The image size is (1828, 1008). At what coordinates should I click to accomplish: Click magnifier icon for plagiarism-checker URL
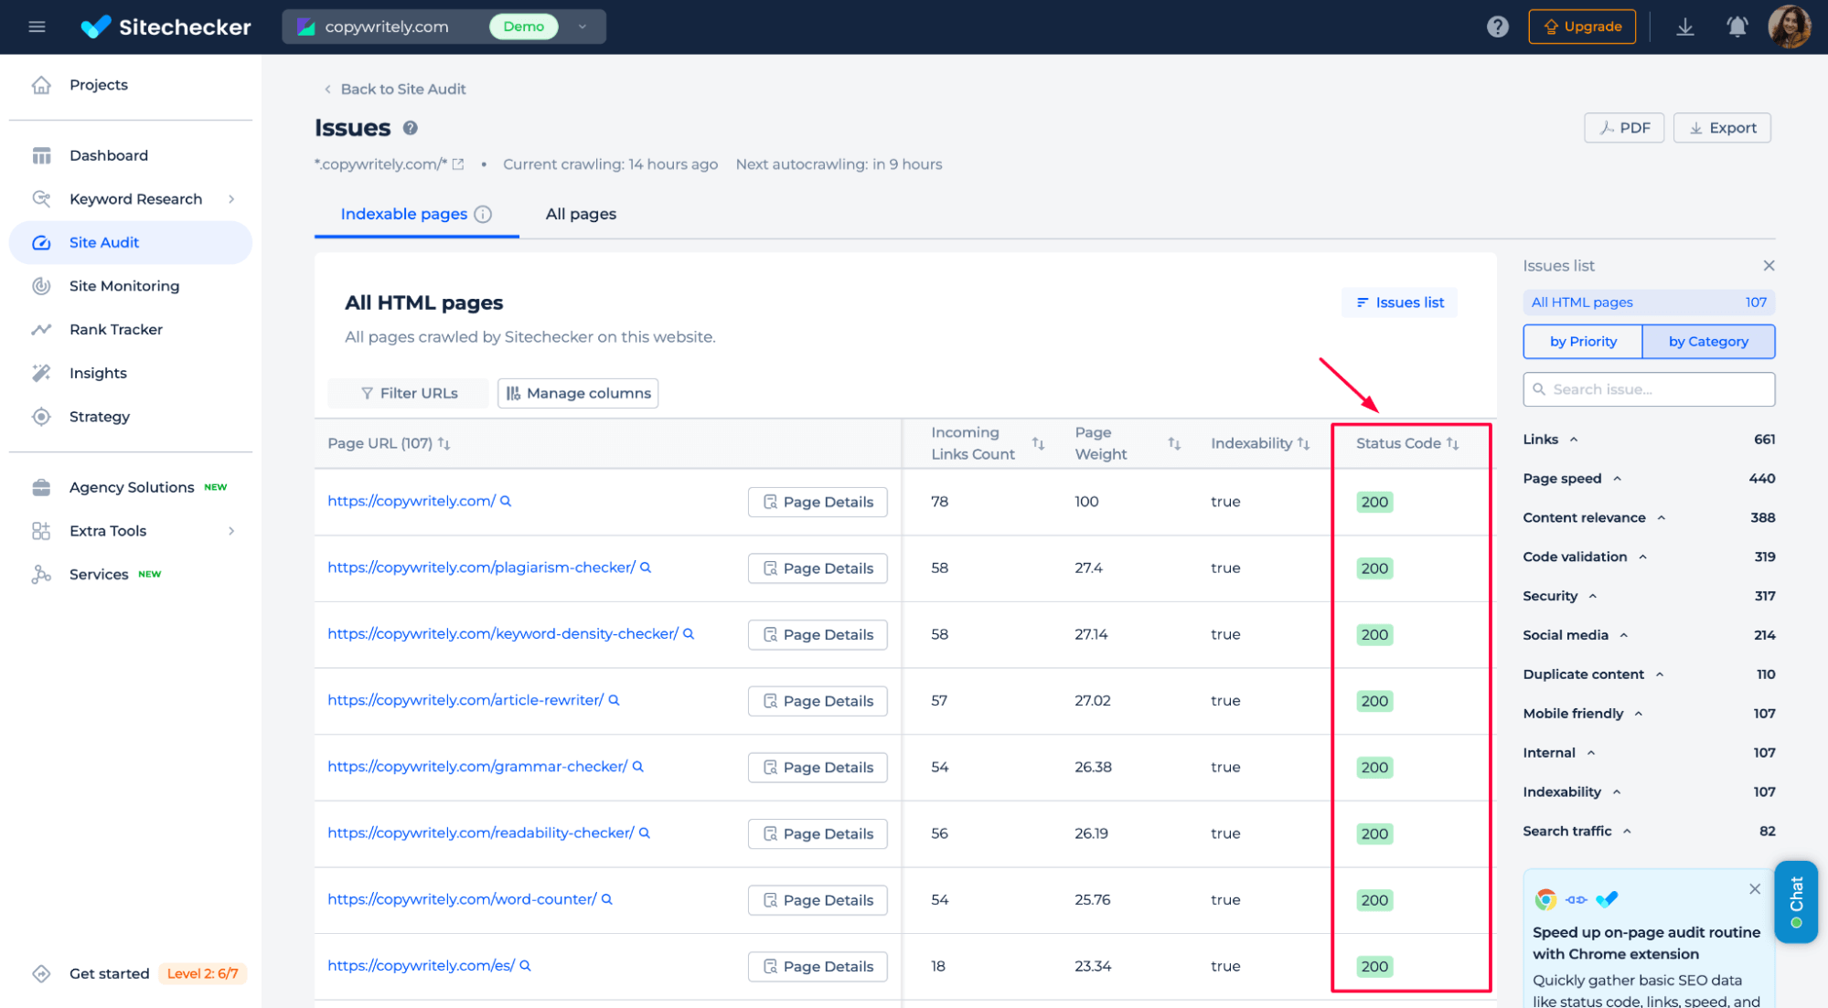[x=646, y=568]
